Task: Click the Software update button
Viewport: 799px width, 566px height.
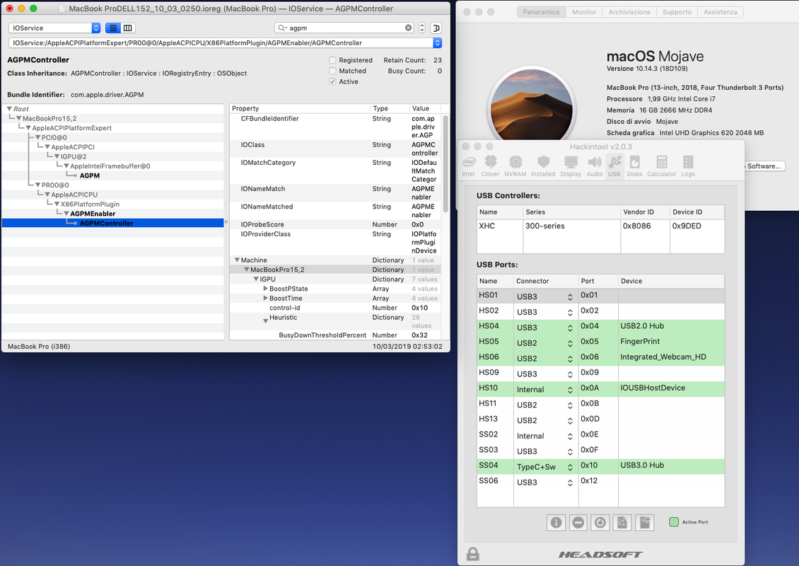Action: pyautogui.click(x=765, y=166)
